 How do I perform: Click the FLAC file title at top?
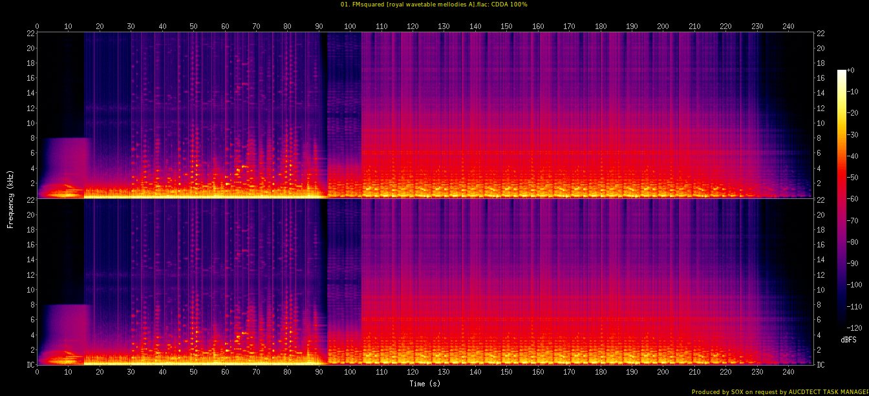[434, 5]
